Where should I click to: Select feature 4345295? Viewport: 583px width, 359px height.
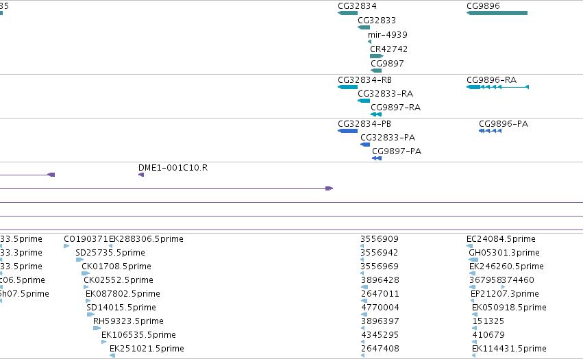380,335
